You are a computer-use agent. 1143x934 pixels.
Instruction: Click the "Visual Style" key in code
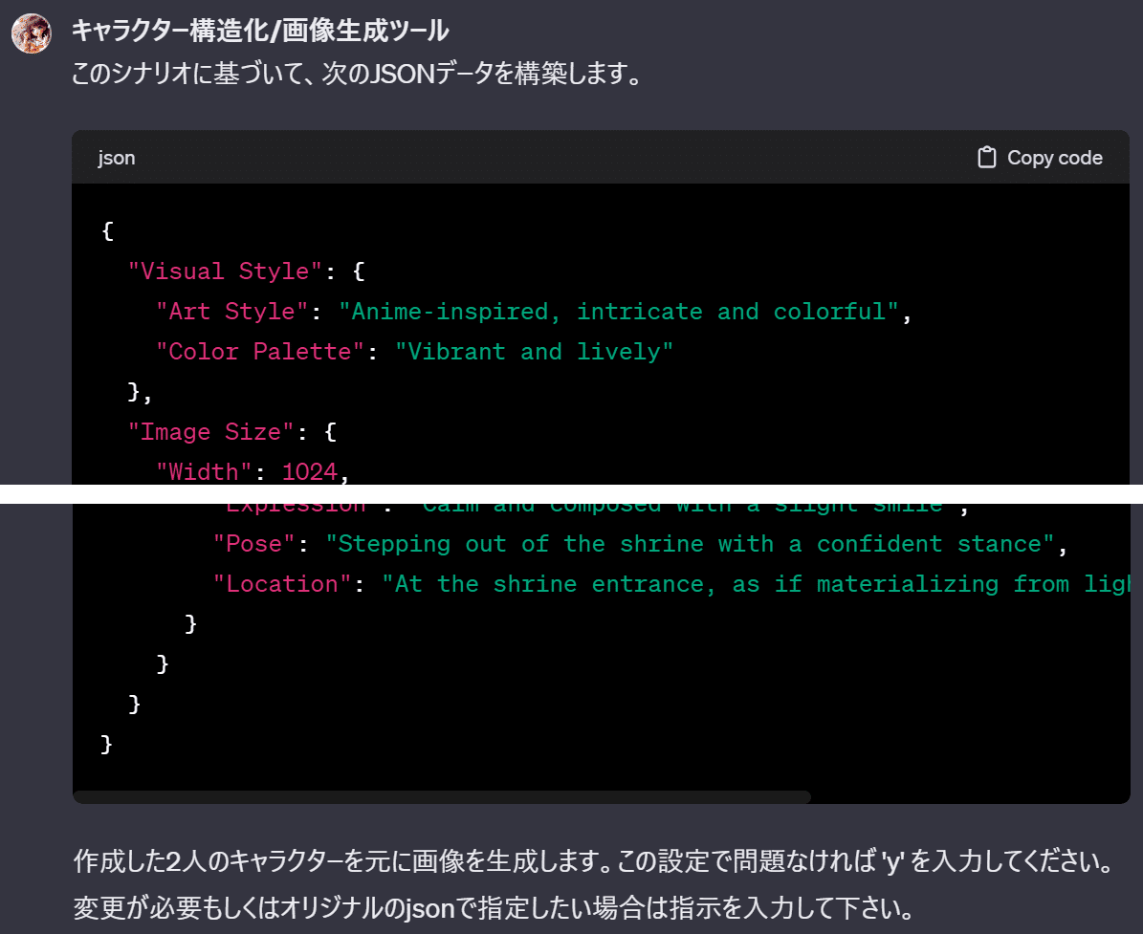click(x=225, y=271)
